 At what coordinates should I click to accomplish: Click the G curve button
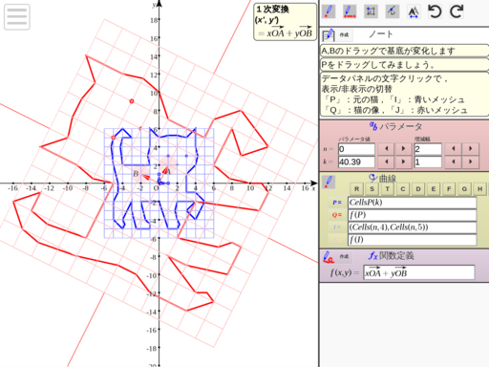pyautogui.click(x=464, y=189)
